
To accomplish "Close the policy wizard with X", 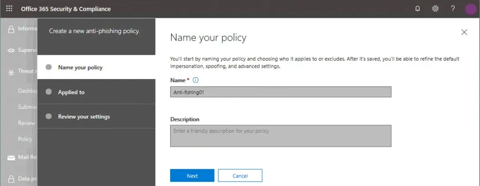I will point(464,32).
